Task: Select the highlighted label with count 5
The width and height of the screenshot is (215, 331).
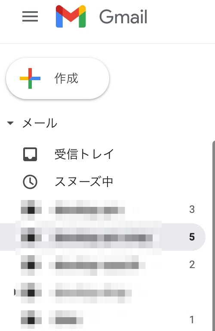Action: pos(103,237)
